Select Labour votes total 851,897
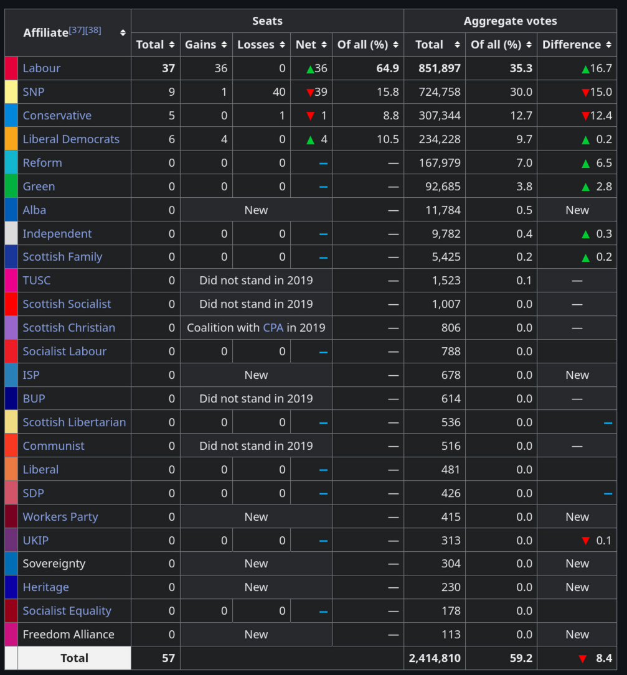The height and width of the screenshot is (675, 627). pos(440,68)
